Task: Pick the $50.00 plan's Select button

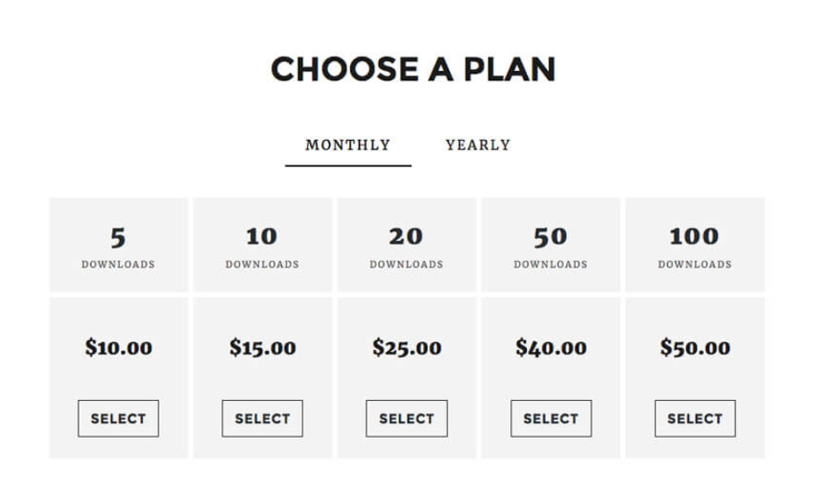Action: coord(695,418)
